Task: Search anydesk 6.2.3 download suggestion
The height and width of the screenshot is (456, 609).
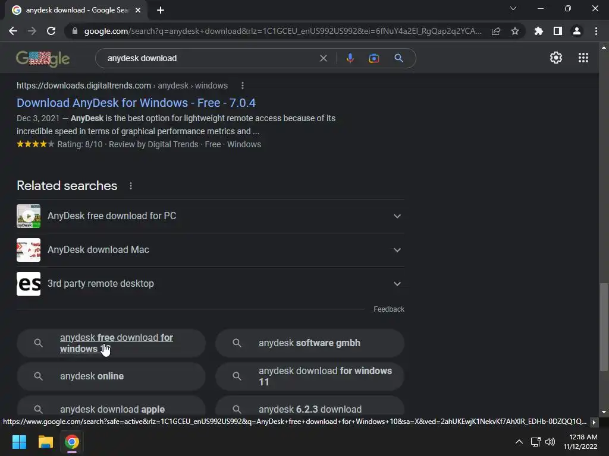Action: click(309, 406)
